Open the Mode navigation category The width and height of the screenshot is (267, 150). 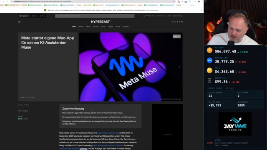coord(88,27)
